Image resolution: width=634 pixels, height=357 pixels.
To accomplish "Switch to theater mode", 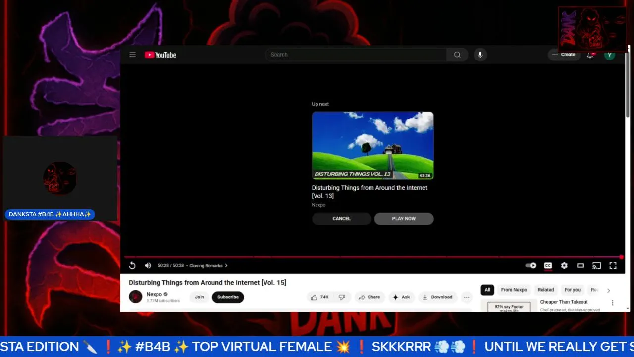I will pyautogui.click(x=581, y=266).
